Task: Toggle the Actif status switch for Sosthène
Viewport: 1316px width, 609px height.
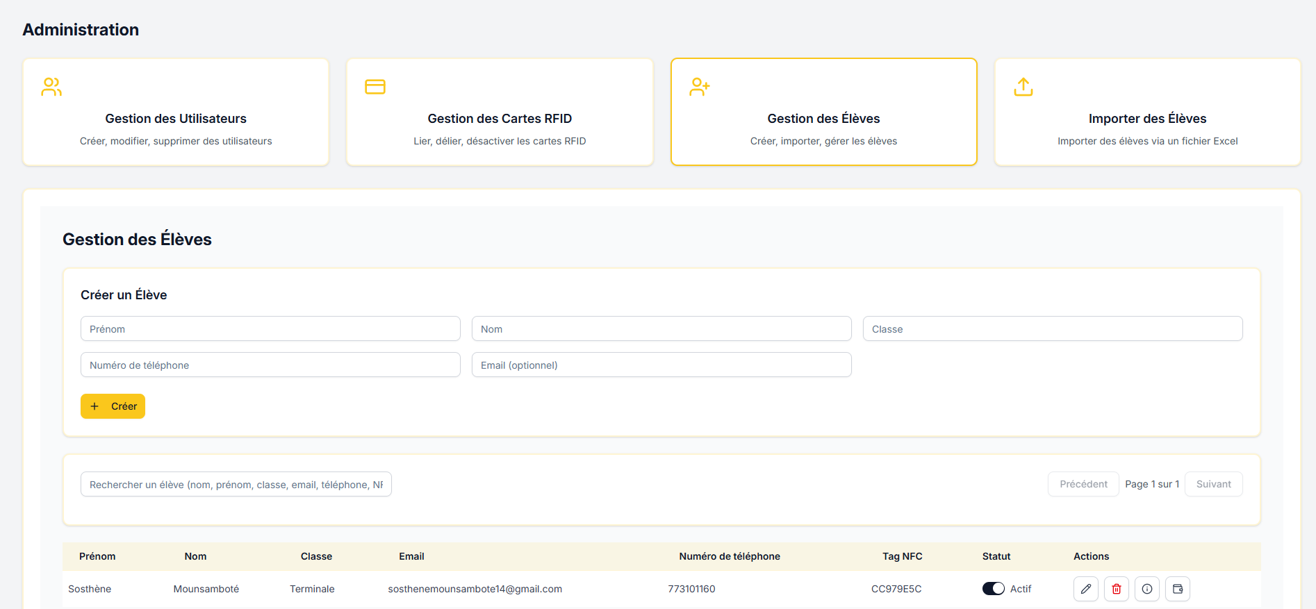Action: [x=993, y=589]
